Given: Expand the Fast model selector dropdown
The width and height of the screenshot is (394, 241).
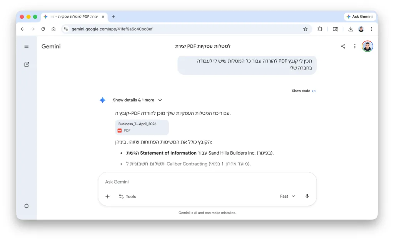Looking at the screenshot, I should [x=287, y=196].
